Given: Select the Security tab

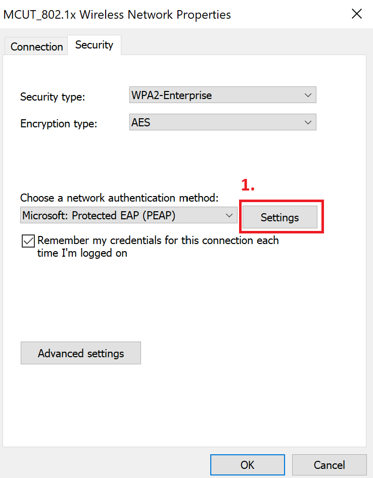Looking at the screenshot, I should click(x=94, y=45).
